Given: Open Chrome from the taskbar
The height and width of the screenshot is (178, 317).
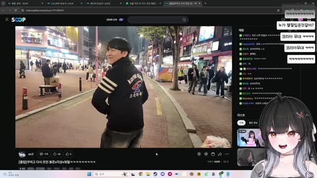Looking at the screenshot, I should click(x=141, y=174).
